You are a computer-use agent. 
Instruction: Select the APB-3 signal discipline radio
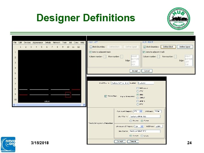pos(138,101)
